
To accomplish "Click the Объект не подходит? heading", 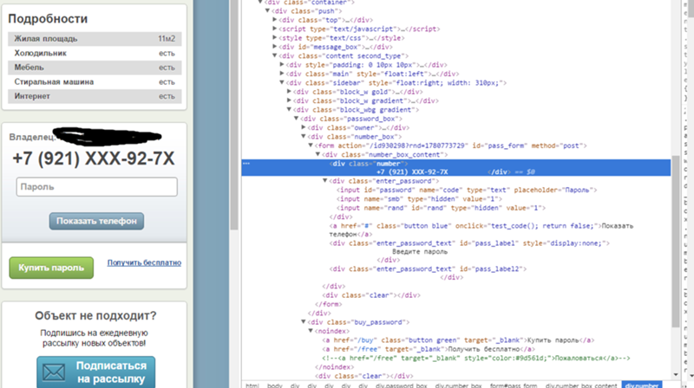I will click(x=95, y=315).
